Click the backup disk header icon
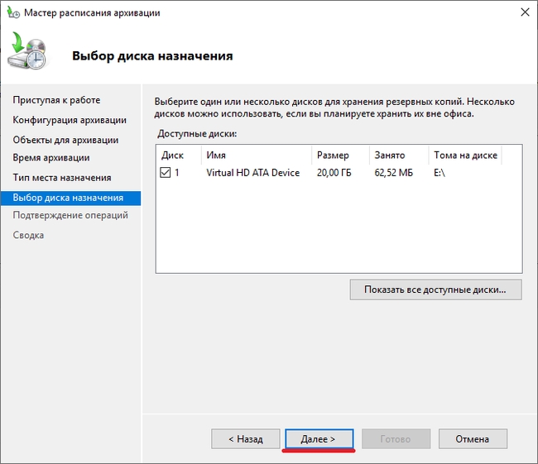The height and width of the screenshot is (464, 538). (30, 55)
